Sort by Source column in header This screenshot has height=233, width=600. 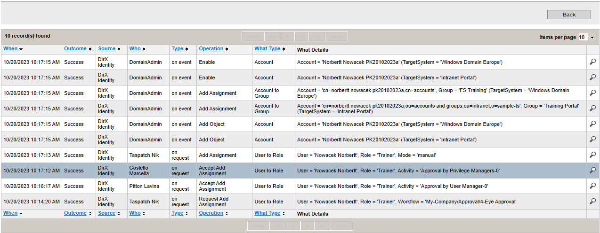click(106, 49)
